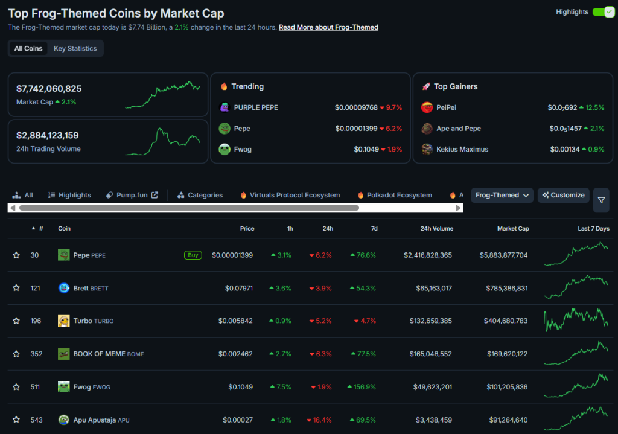Open the Pump.fun external link

coord(132,195)
